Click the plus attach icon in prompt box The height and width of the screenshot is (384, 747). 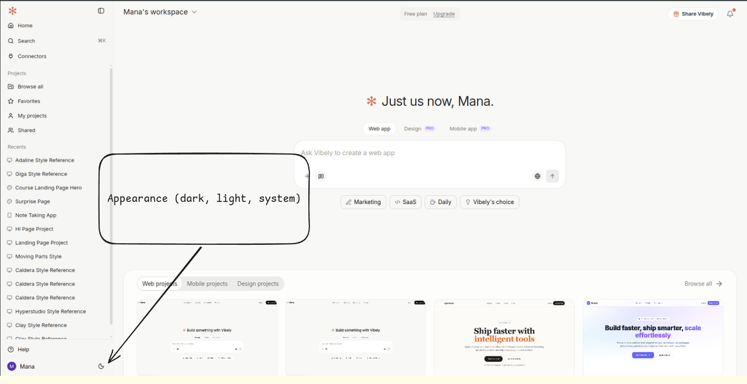pos(307,177)
